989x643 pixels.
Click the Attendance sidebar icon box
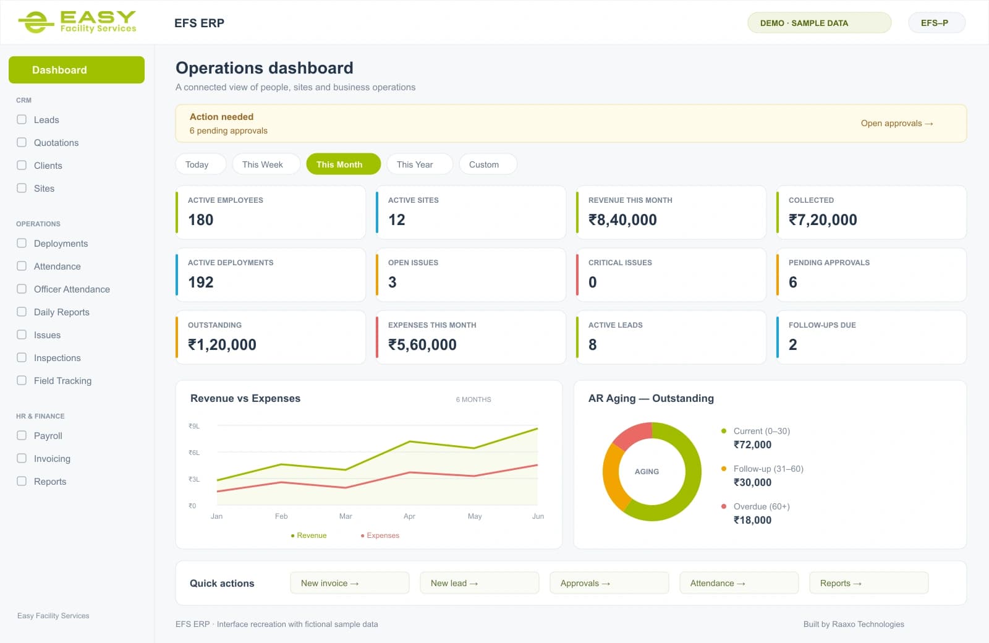(x=22, y=266)
